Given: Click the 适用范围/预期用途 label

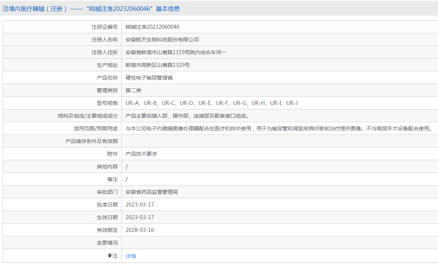Looking at the screenshot, I should [96, 128].
